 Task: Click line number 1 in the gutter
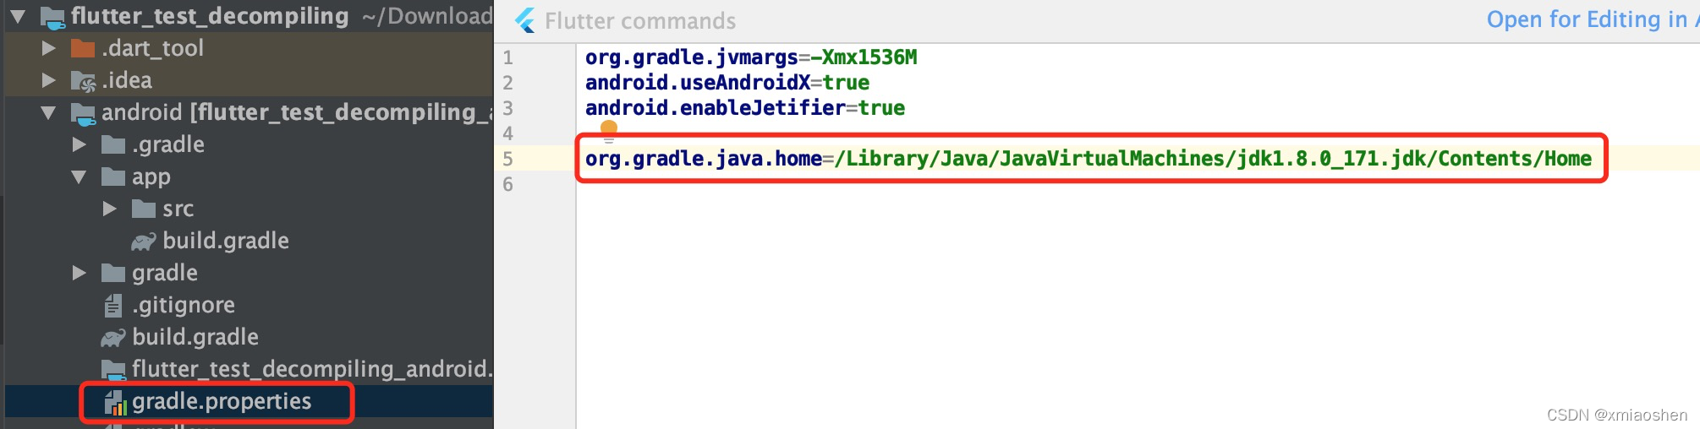coord(507,57)
